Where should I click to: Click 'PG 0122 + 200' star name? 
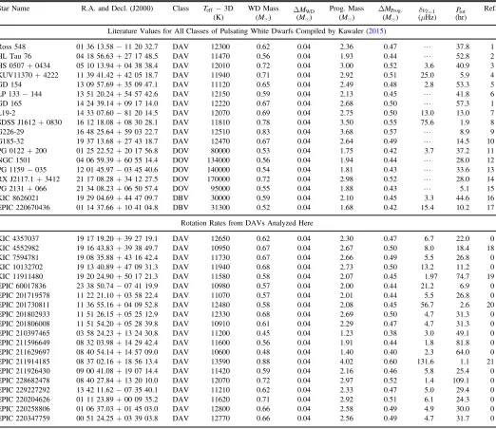[23, 151]
